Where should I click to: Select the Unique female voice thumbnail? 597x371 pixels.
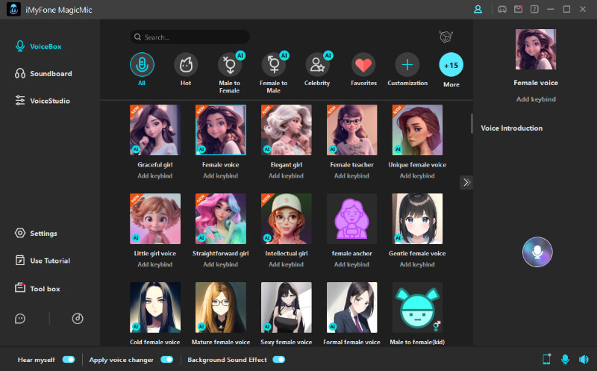(x=417, y=130)
